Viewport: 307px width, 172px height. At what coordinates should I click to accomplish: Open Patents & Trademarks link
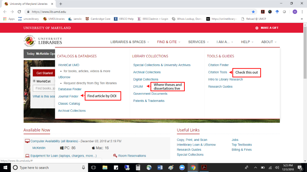149,101
